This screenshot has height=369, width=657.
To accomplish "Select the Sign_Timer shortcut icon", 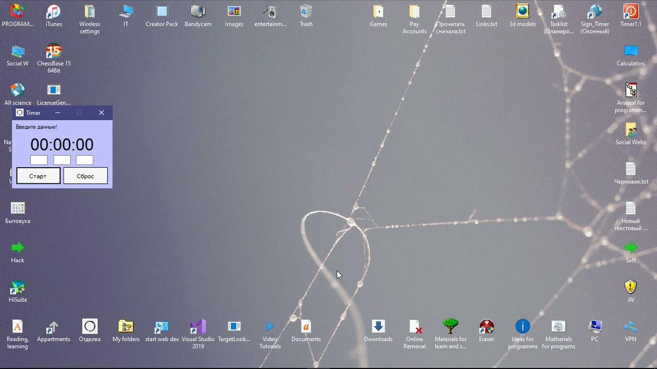I will coord(594,11).
